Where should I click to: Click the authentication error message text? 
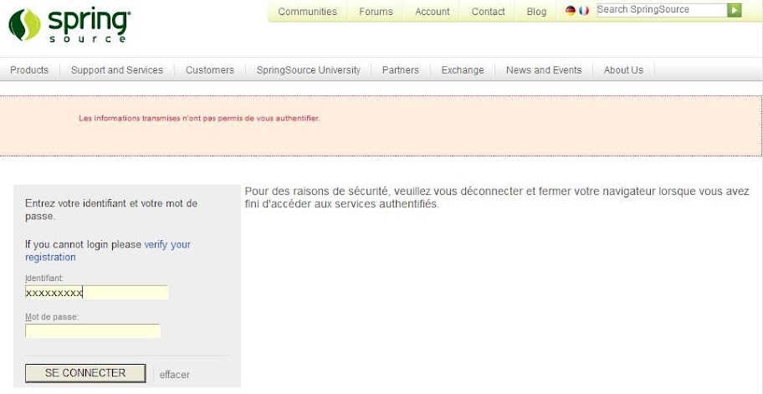pyautogui.click(x=199, y=118)
